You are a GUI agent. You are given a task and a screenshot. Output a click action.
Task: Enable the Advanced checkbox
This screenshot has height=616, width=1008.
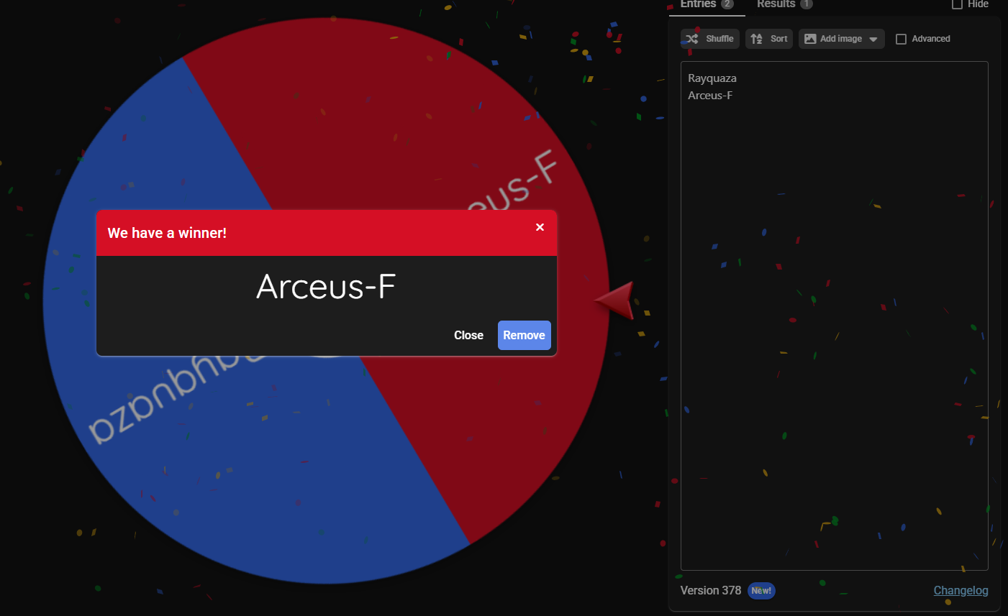[x=901, y=39]
